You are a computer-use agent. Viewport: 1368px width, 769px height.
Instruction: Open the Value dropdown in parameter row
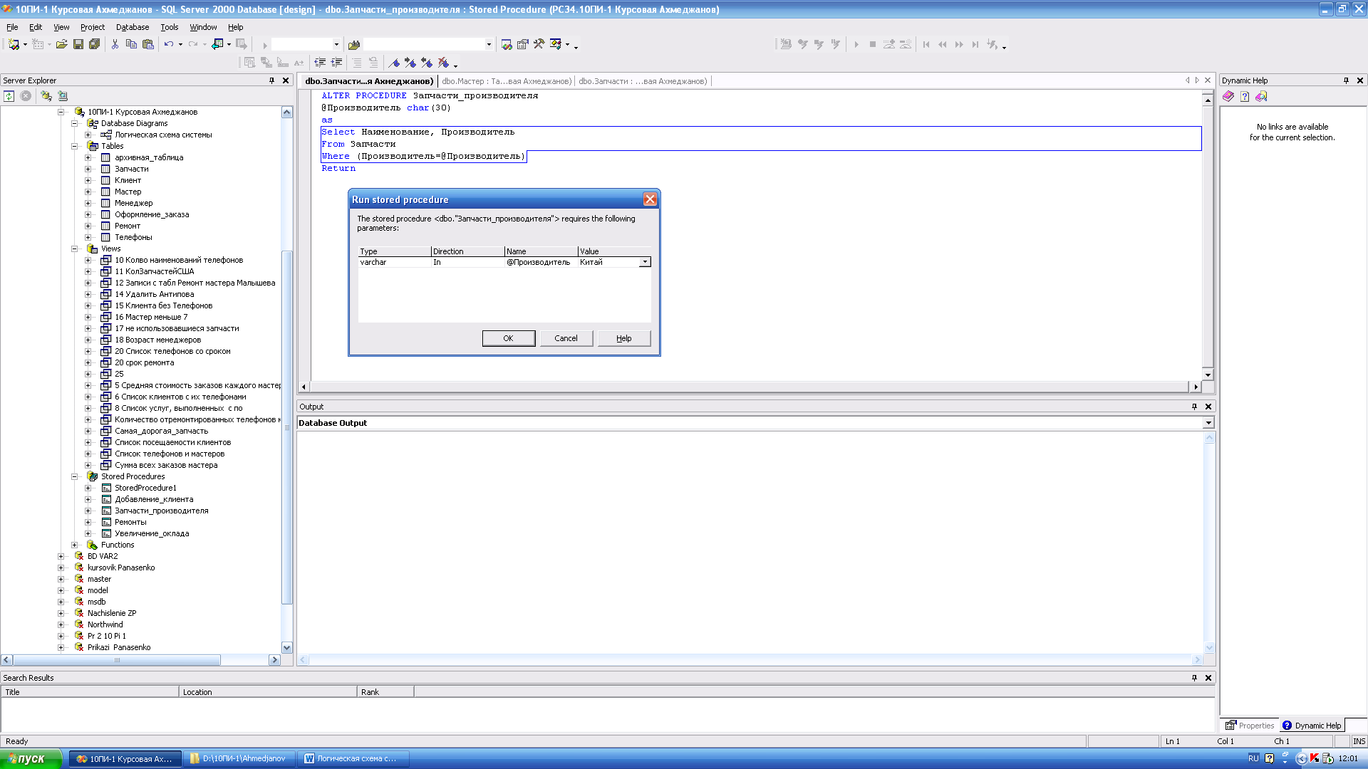tap(645, 262)
